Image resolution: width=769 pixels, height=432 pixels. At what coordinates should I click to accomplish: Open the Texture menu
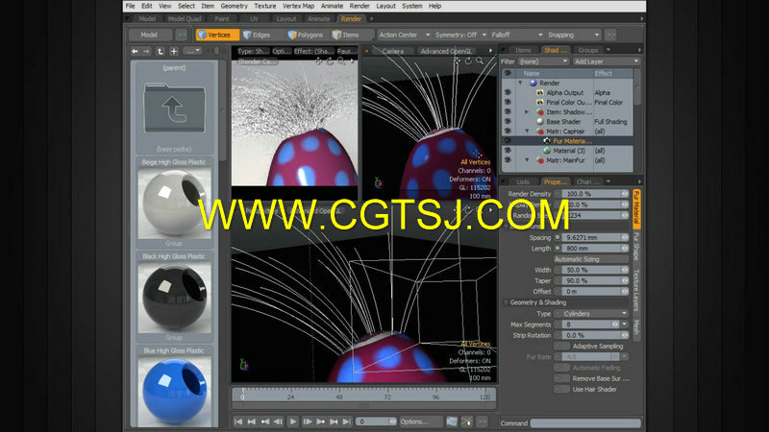(x=265, y=6)
